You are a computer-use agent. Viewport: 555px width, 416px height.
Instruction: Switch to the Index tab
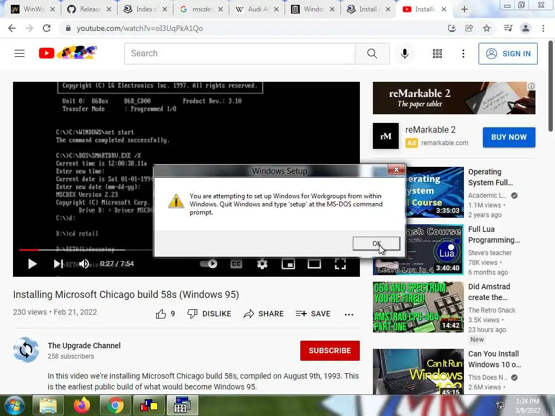[145, 9]
